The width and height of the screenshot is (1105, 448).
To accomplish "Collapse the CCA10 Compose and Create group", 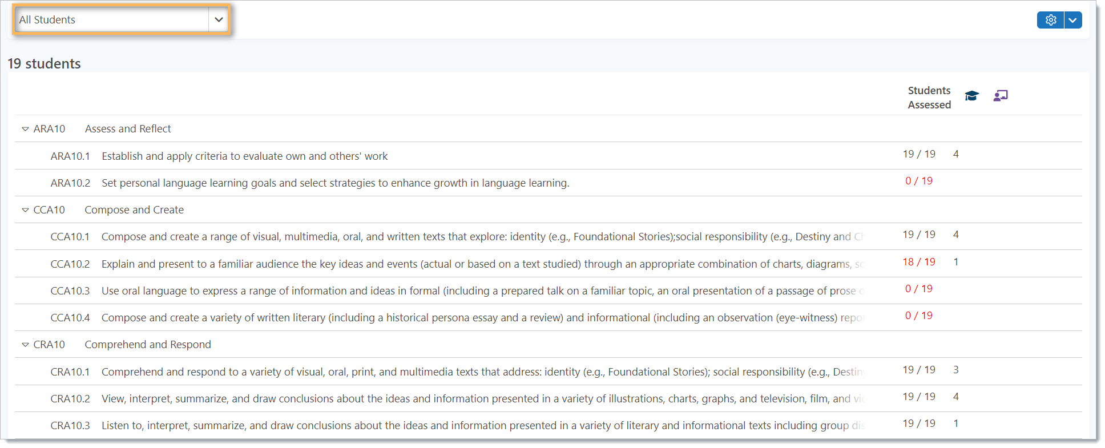I will tap(25, 210).
